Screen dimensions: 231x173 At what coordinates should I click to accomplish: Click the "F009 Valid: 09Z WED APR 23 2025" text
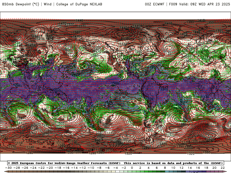tap(200, 4)
